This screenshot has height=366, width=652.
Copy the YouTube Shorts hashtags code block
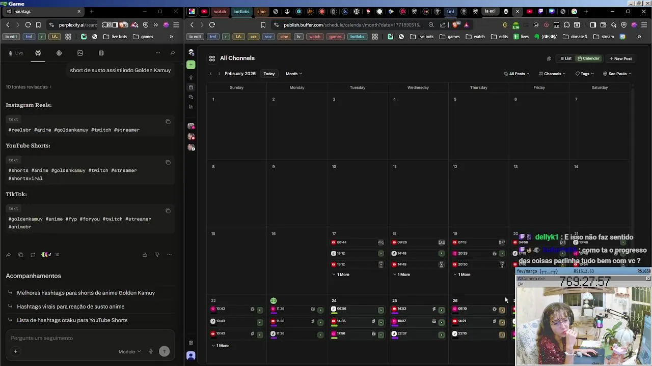[168, 162]
